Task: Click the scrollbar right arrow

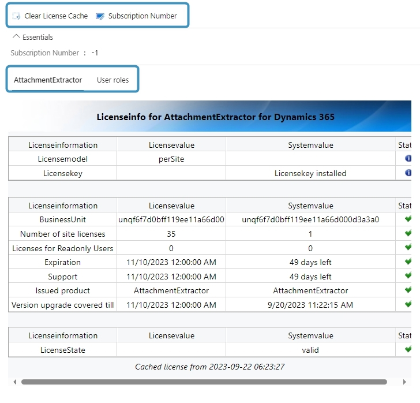Action: 404,382
